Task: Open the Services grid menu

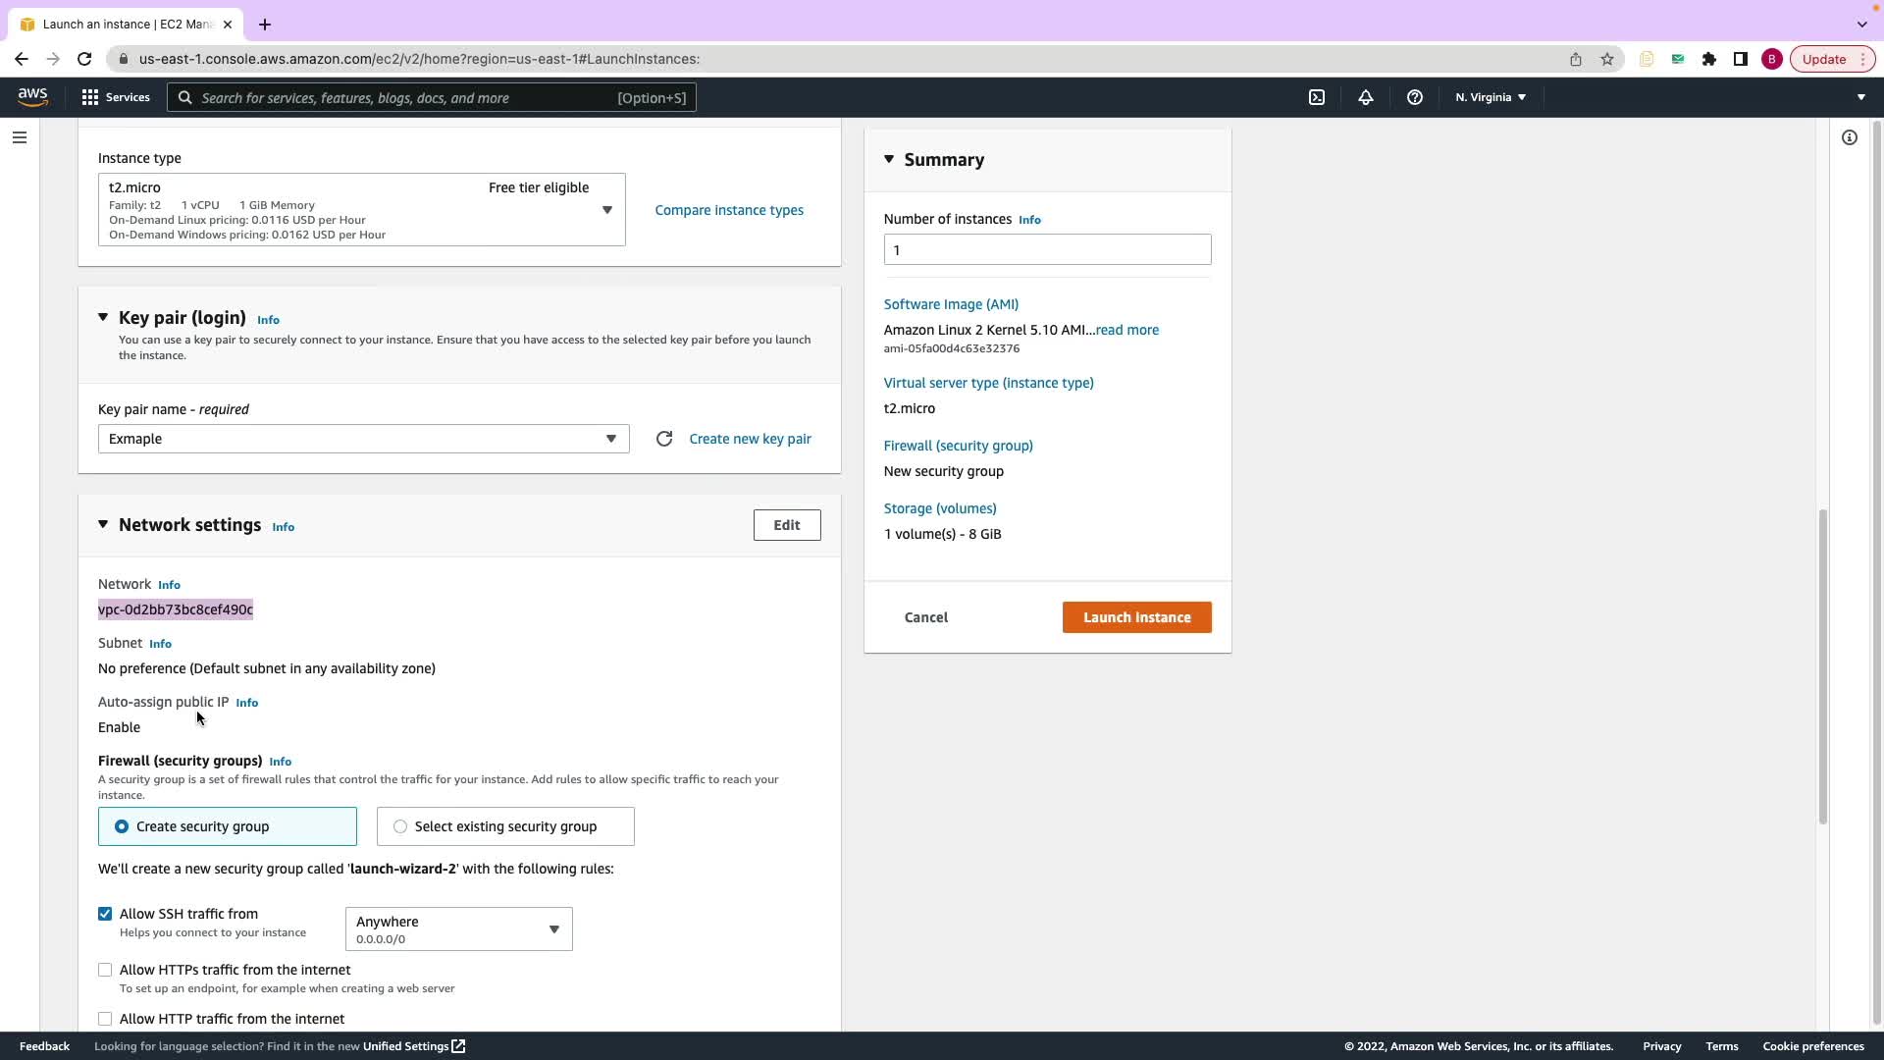Action: coord(115,97)
